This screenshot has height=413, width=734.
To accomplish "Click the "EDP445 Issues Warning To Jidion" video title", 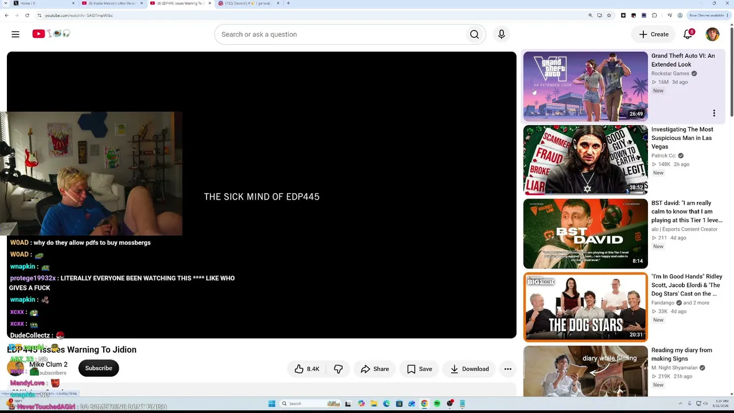I will (x=72, y=349).
